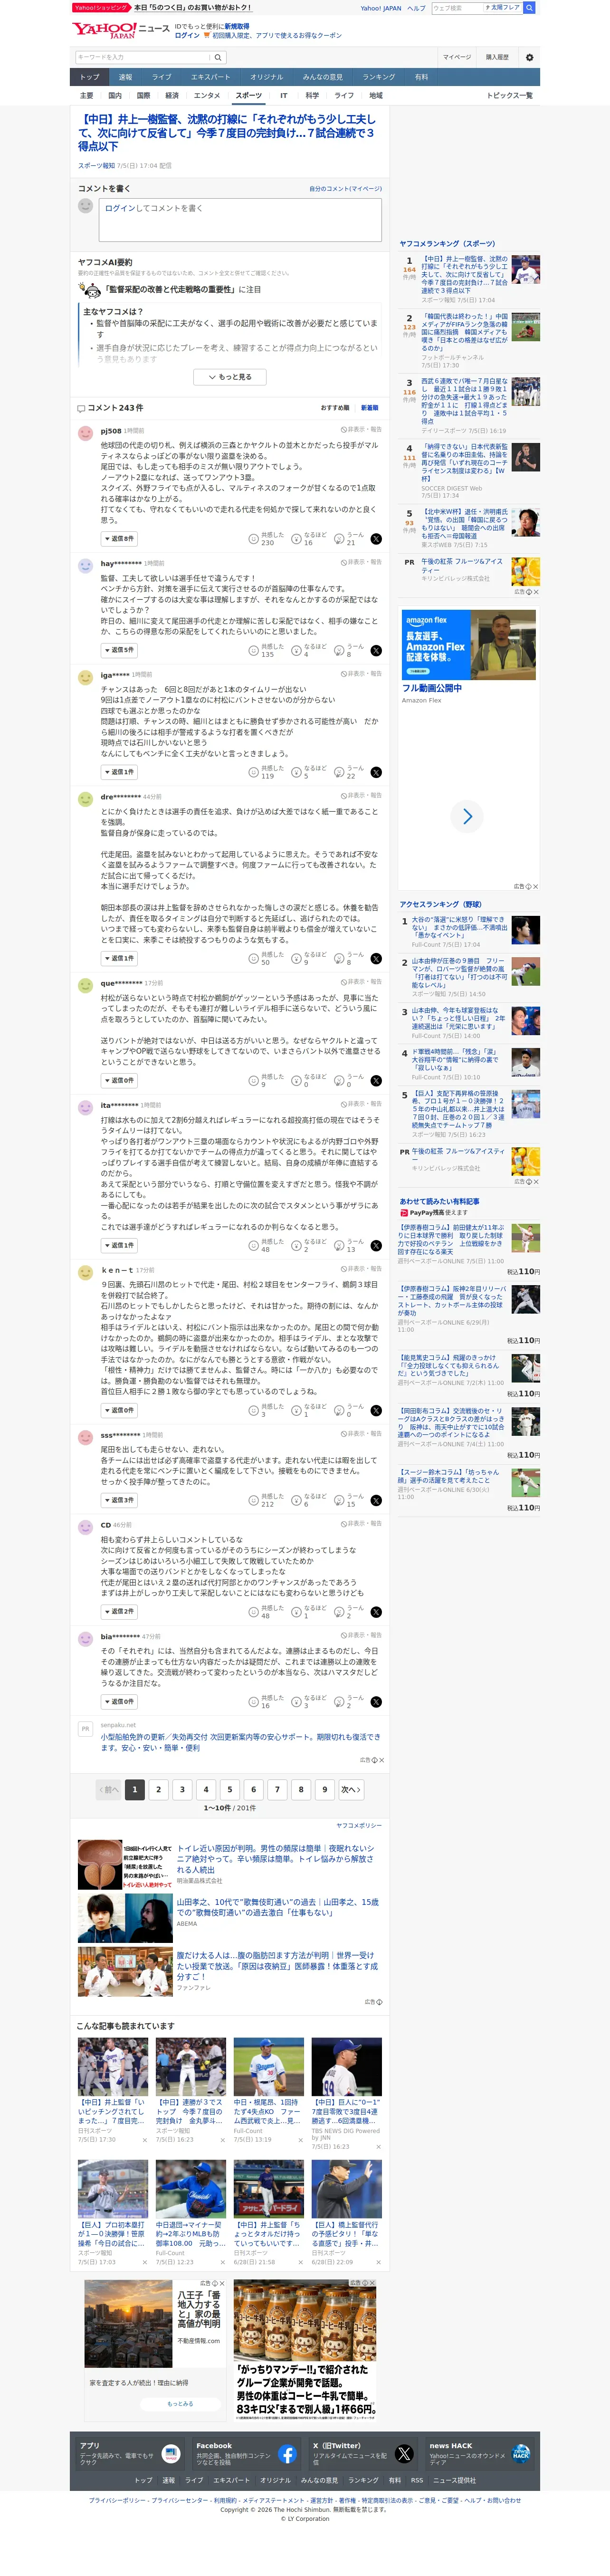The width and height of the screenshot is (610, 2576).
Task: Click the comment box to log in
Action: (240, 219)
